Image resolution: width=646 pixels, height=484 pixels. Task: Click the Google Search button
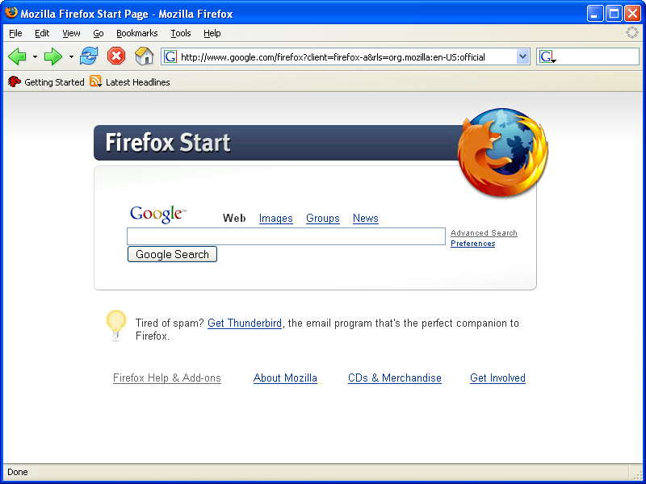pyautogui.click(x=172, y=254)
